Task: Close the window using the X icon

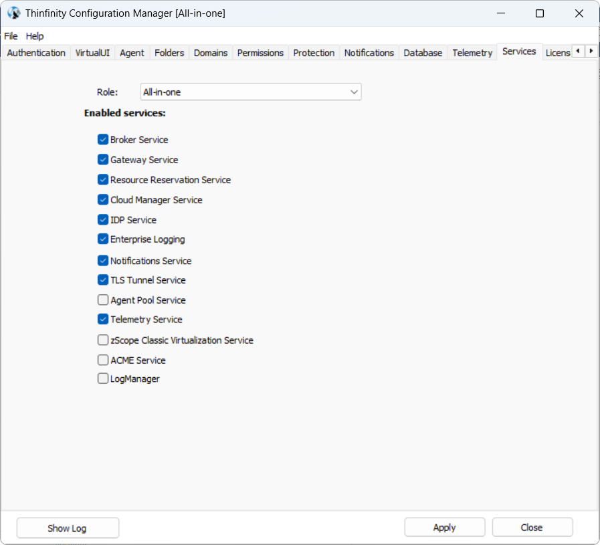Action: (579, 13)
